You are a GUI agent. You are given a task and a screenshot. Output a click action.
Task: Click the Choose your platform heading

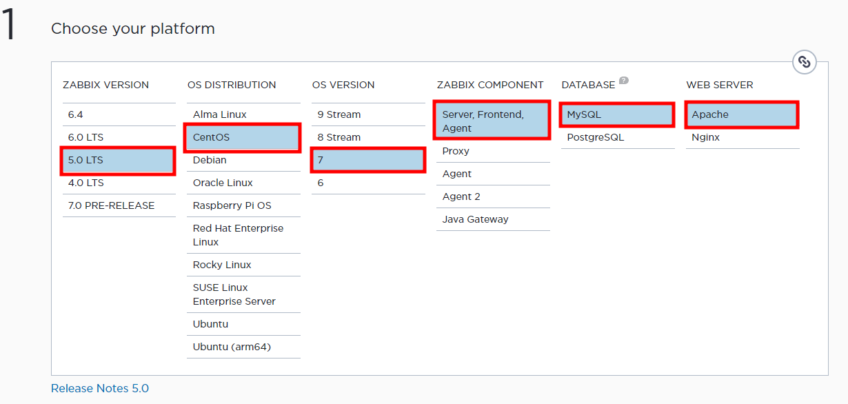tap(133, 29)
